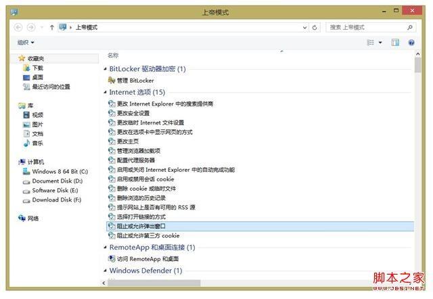433x299 pixels.
Task: Open 阻止或允许第三方 cookie
Action: click(x=148, y=235)
